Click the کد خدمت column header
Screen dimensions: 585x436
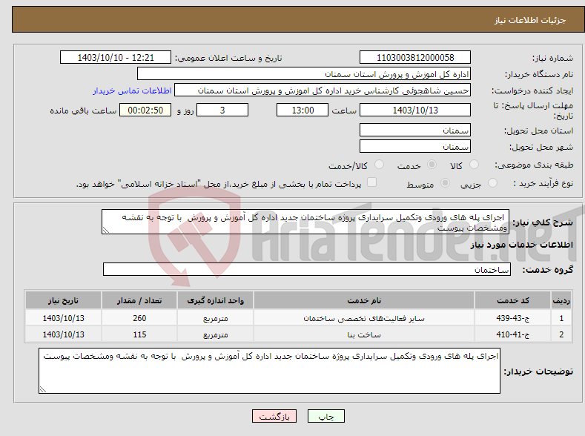(512, 300)
